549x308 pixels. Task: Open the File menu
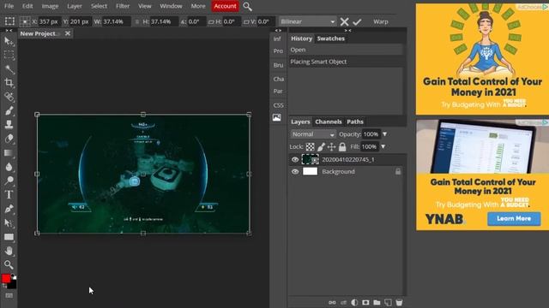pos(9,6)
